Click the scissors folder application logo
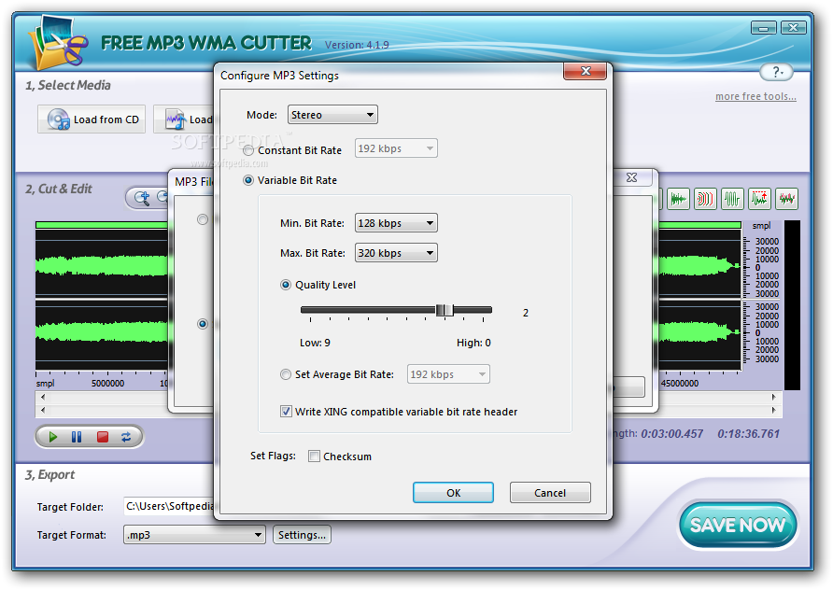This screenshot has width=833, height=590. [x=59, y=44]
